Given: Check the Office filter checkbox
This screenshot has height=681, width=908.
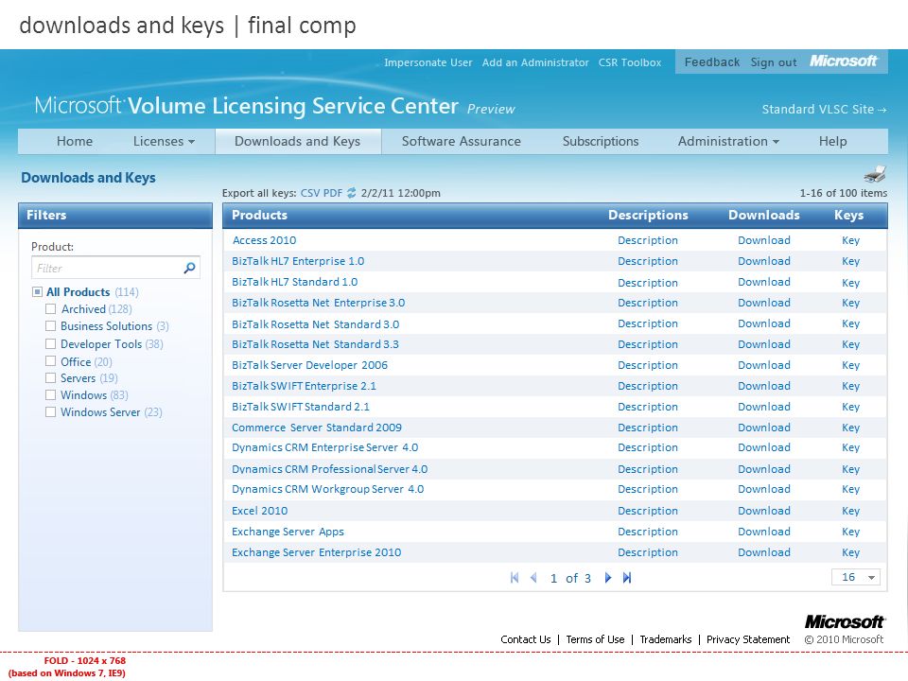Looking at the screenshot, I should [x=51, y=361].
